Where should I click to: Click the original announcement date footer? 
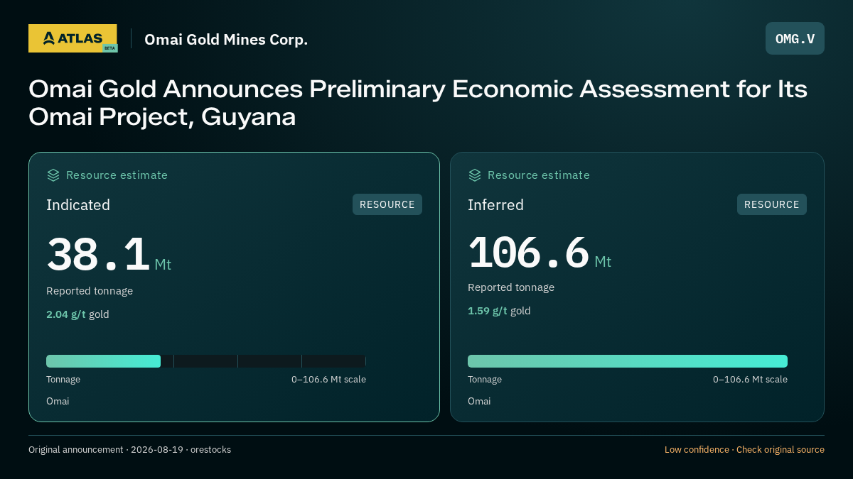click(129, 450)
